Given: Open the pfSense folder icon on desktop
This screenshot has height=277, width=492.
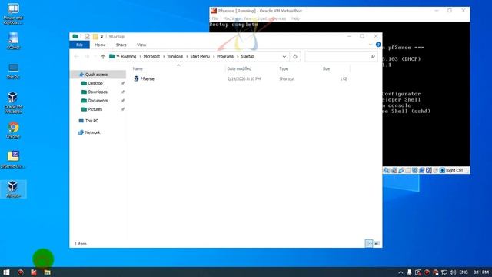Looking at the screenshot, I should tap(13, 159).
